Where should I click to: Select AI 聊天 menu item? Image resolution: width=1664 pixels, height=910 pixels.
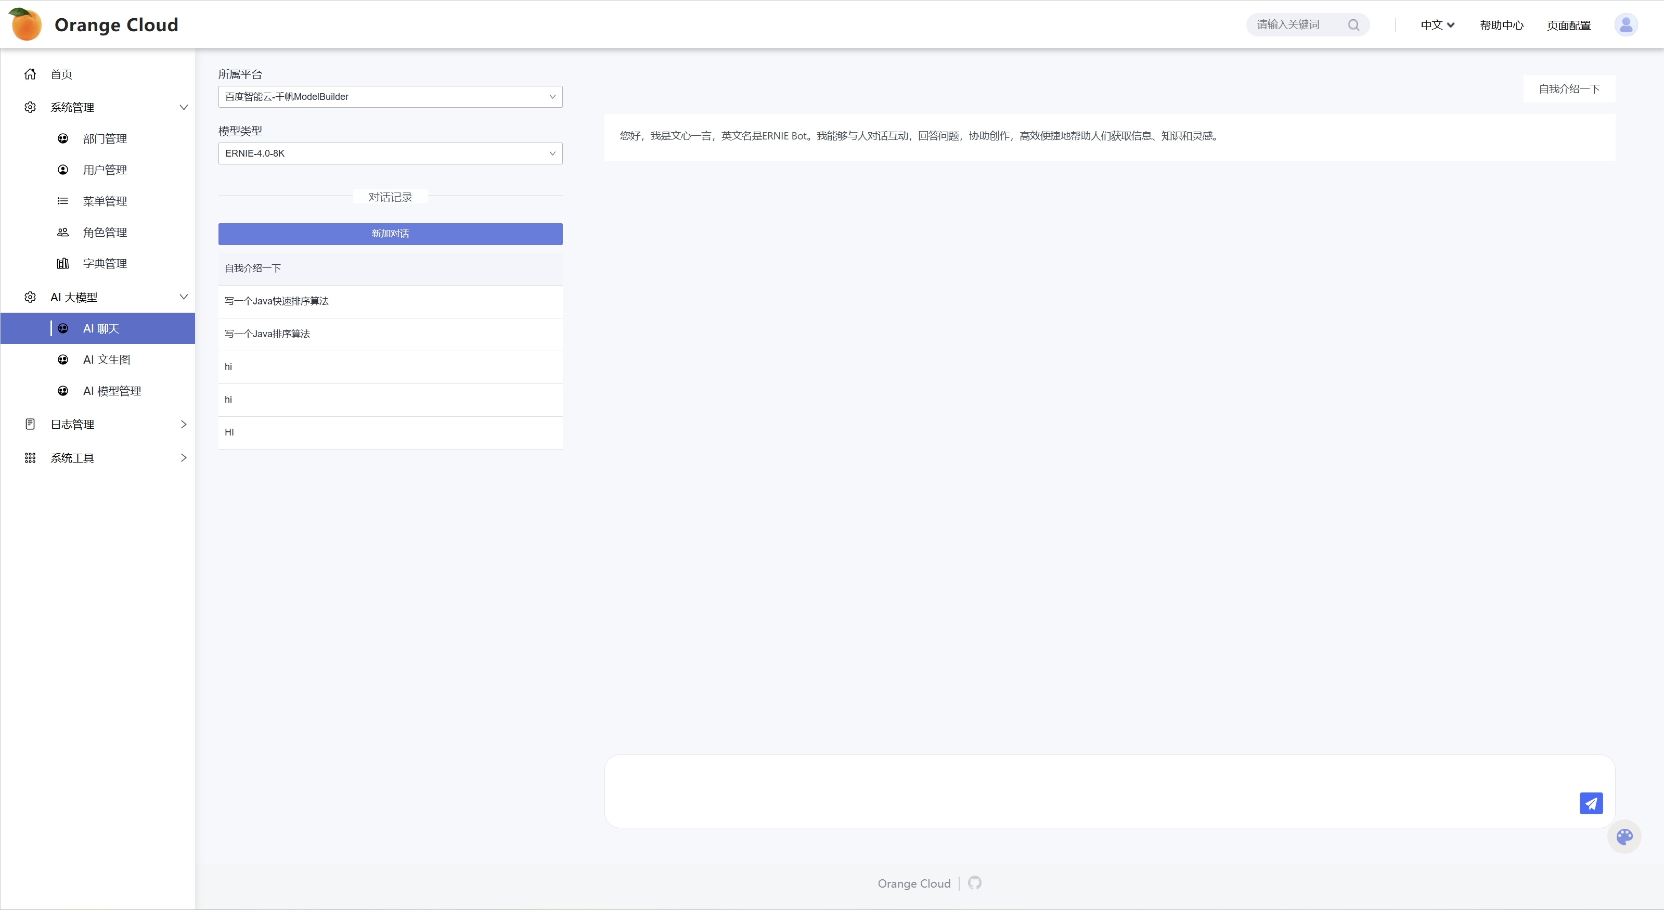pos(98,328)
